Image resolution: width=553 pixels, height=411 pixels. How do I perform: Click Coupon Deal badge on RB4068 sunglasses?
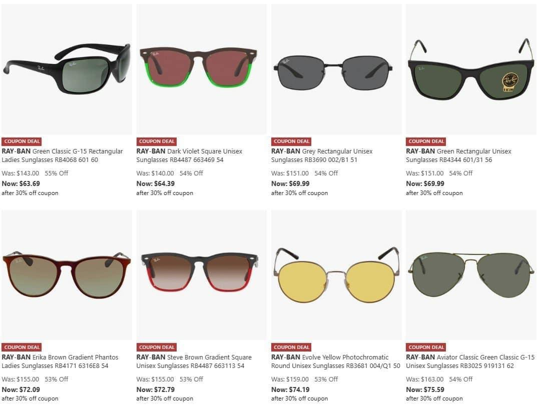[x=22, y=141]
